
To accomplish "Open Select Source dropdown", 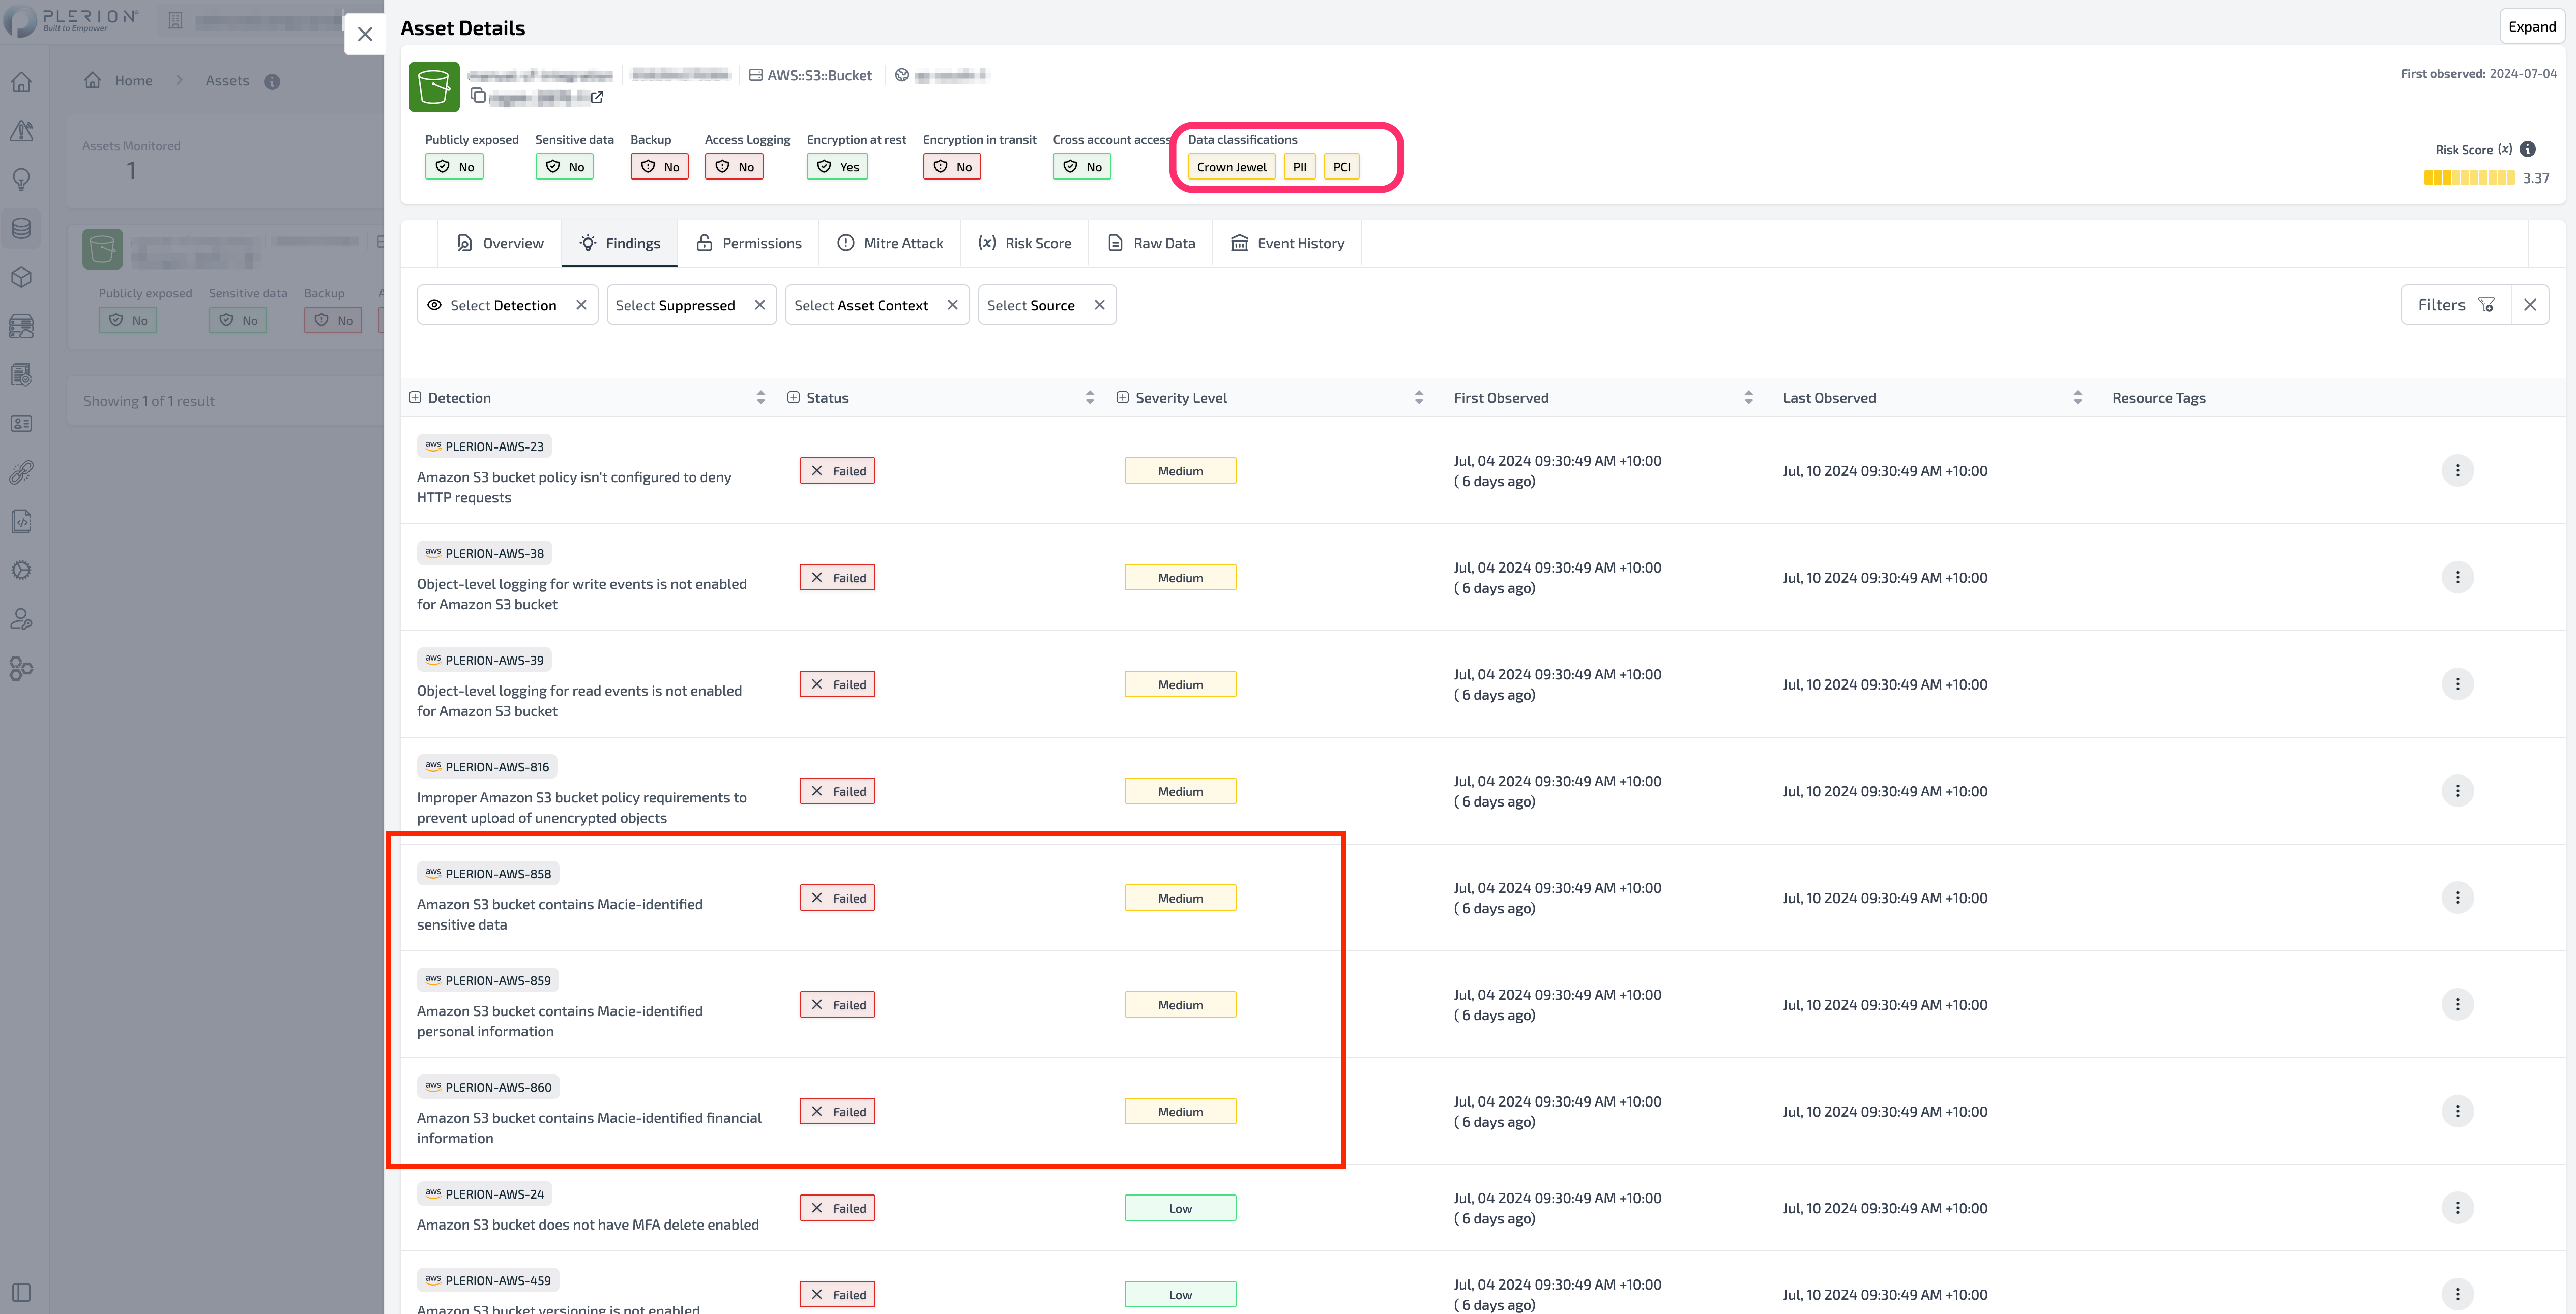I will 1031,305.
